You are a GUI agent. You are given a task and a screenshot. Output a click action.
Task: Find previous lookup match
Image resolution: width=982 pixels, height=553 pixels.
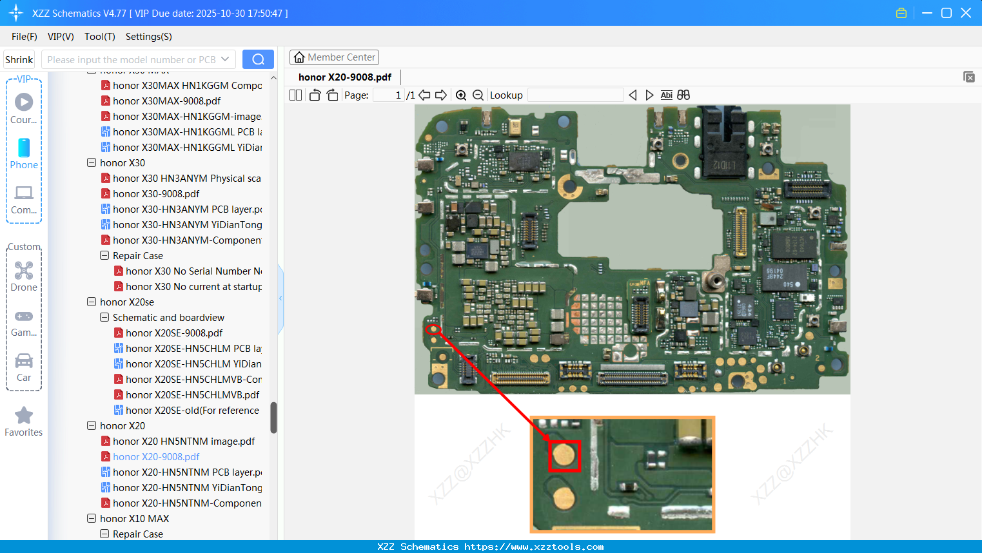(x=633, y=95)
